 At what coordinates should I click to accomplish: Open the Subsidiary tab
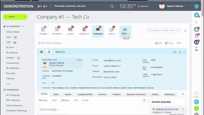coord(170,94)
